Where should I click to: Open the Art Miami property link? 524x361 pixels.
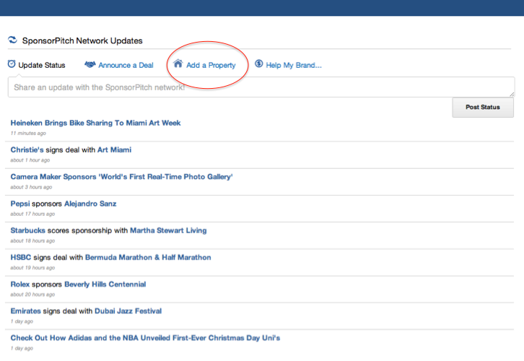coord(114,149)
